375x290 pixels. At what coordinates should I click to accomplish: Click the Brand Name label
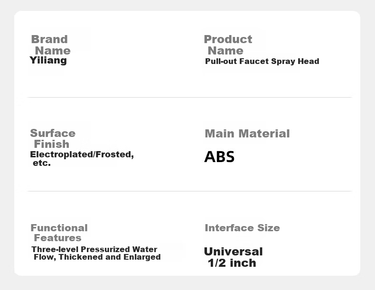pyautogui.click(x=51, y=45)
